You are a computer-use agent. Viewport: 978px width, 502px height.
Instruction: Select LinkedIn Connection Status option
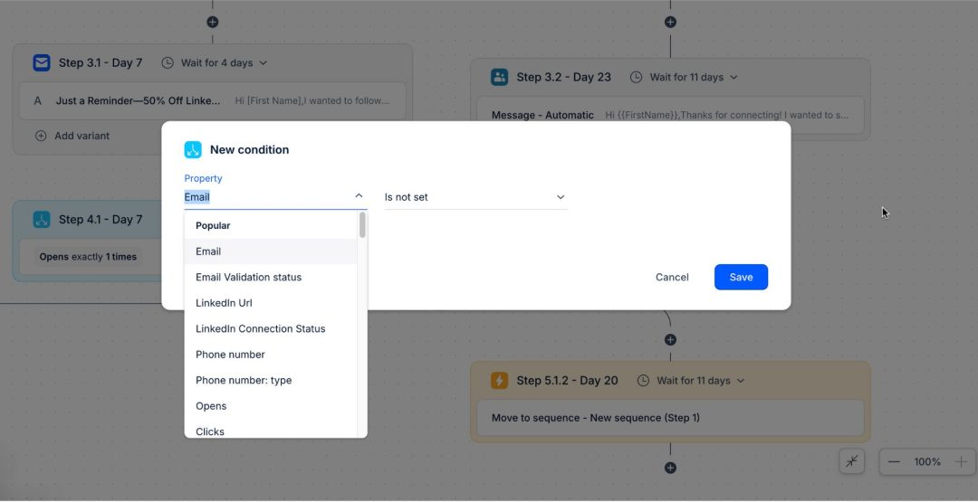pos(271,329)
